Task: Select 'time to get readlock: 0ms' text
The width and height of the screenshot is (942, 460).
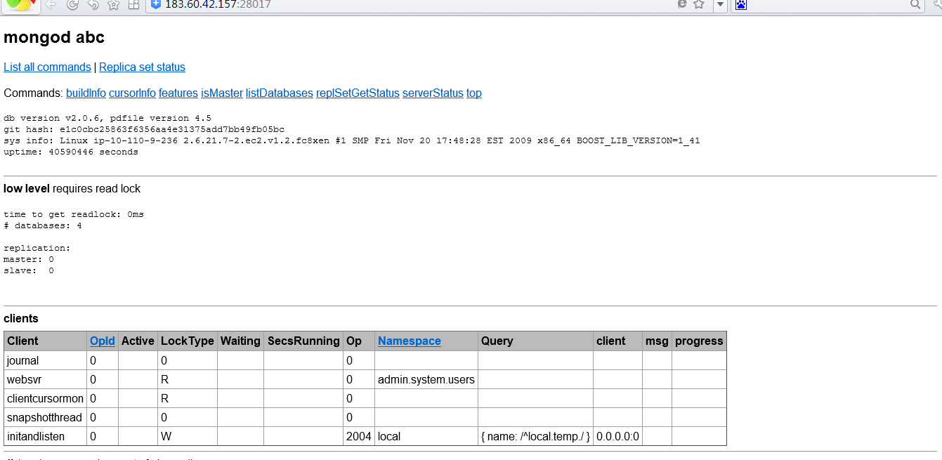Action: click(x=74, y=214)
